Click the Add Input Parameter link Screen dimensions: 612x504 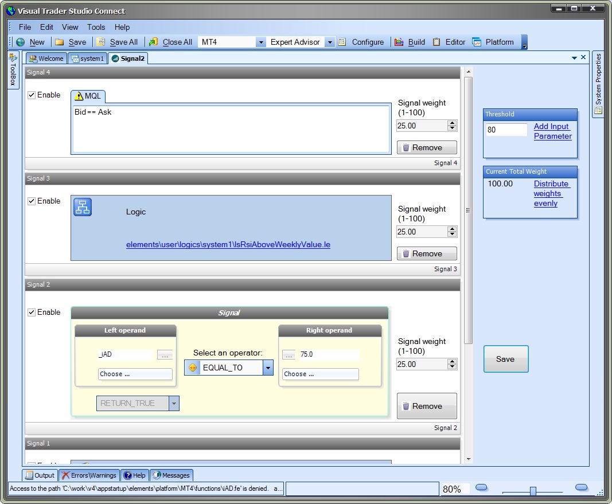[x=552, y=131]
